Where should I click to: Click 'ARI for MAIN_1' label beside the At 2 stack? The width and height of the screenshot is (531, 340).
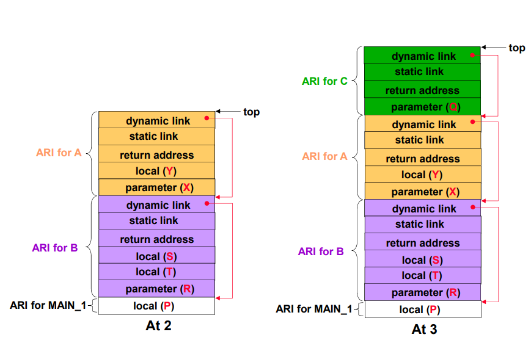pos(48,305)
